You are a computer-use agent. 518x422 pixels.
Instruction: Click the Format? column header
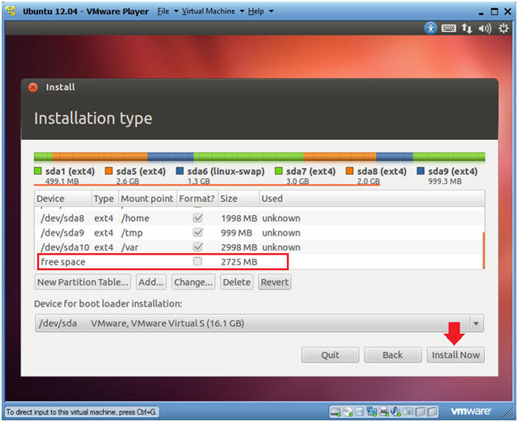[x=197, y=199]
